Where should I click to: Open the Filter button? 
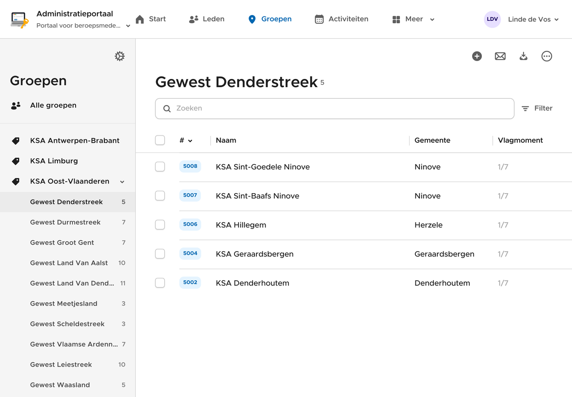pos(537,108)
